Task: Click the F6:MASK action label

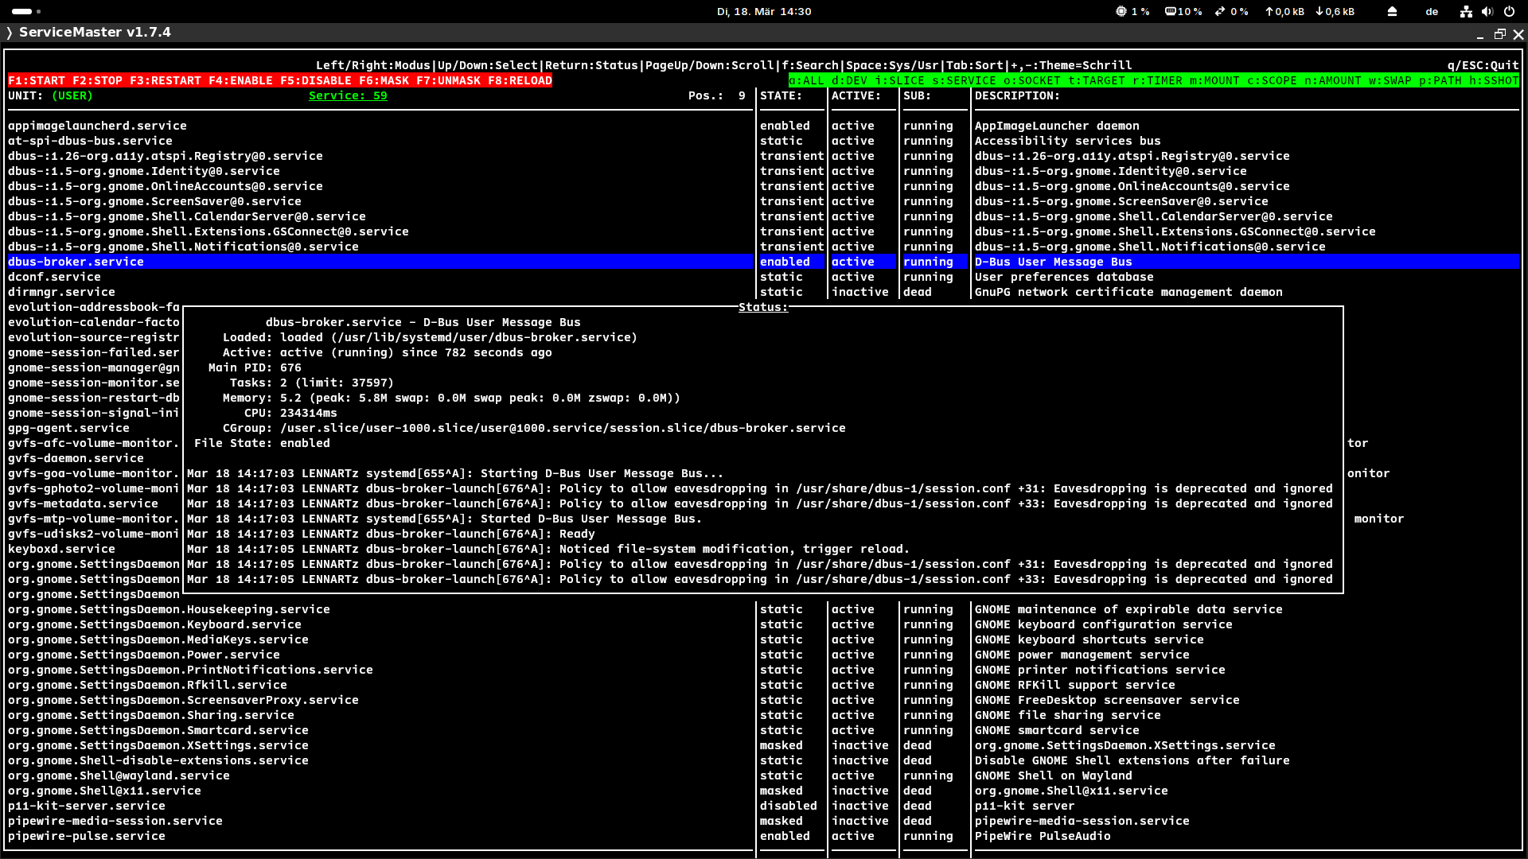Action: (x=384, y=80)
